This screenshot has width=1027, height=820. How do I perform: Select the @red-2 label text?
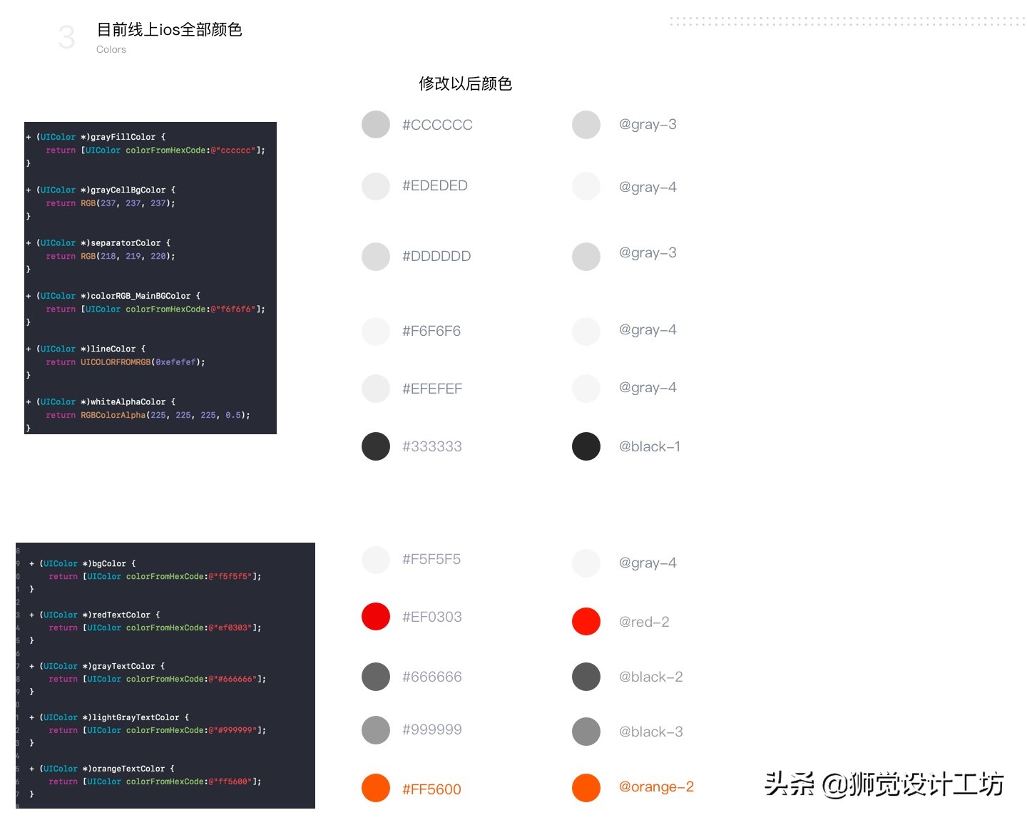click(644, 621)
